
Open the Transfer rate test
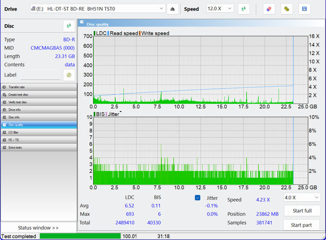click(39, 87)
